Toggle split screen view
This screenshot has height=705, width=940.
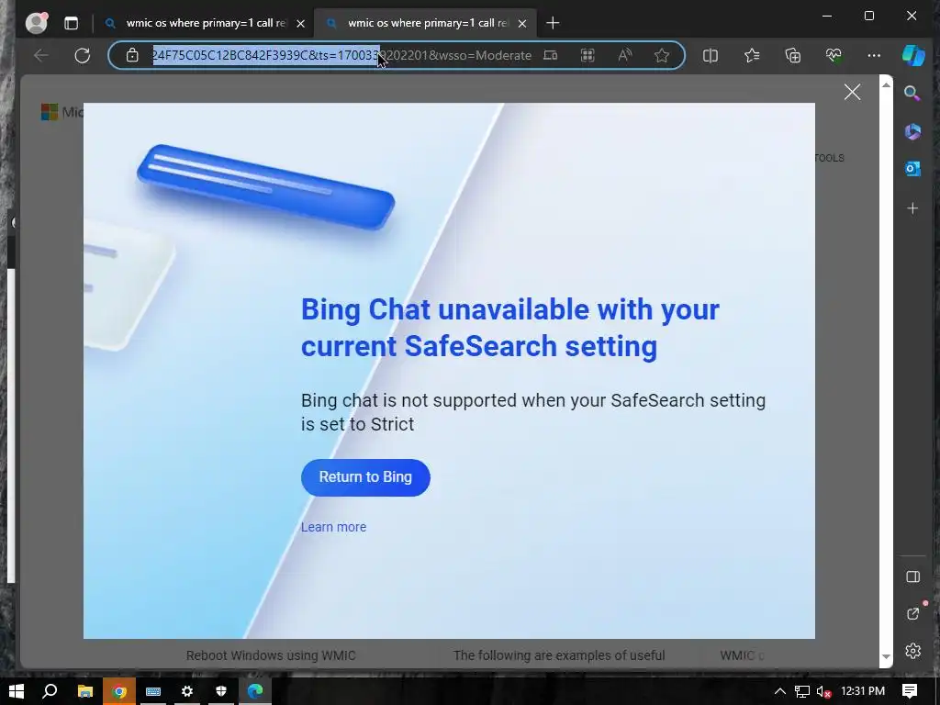(711, 56)
